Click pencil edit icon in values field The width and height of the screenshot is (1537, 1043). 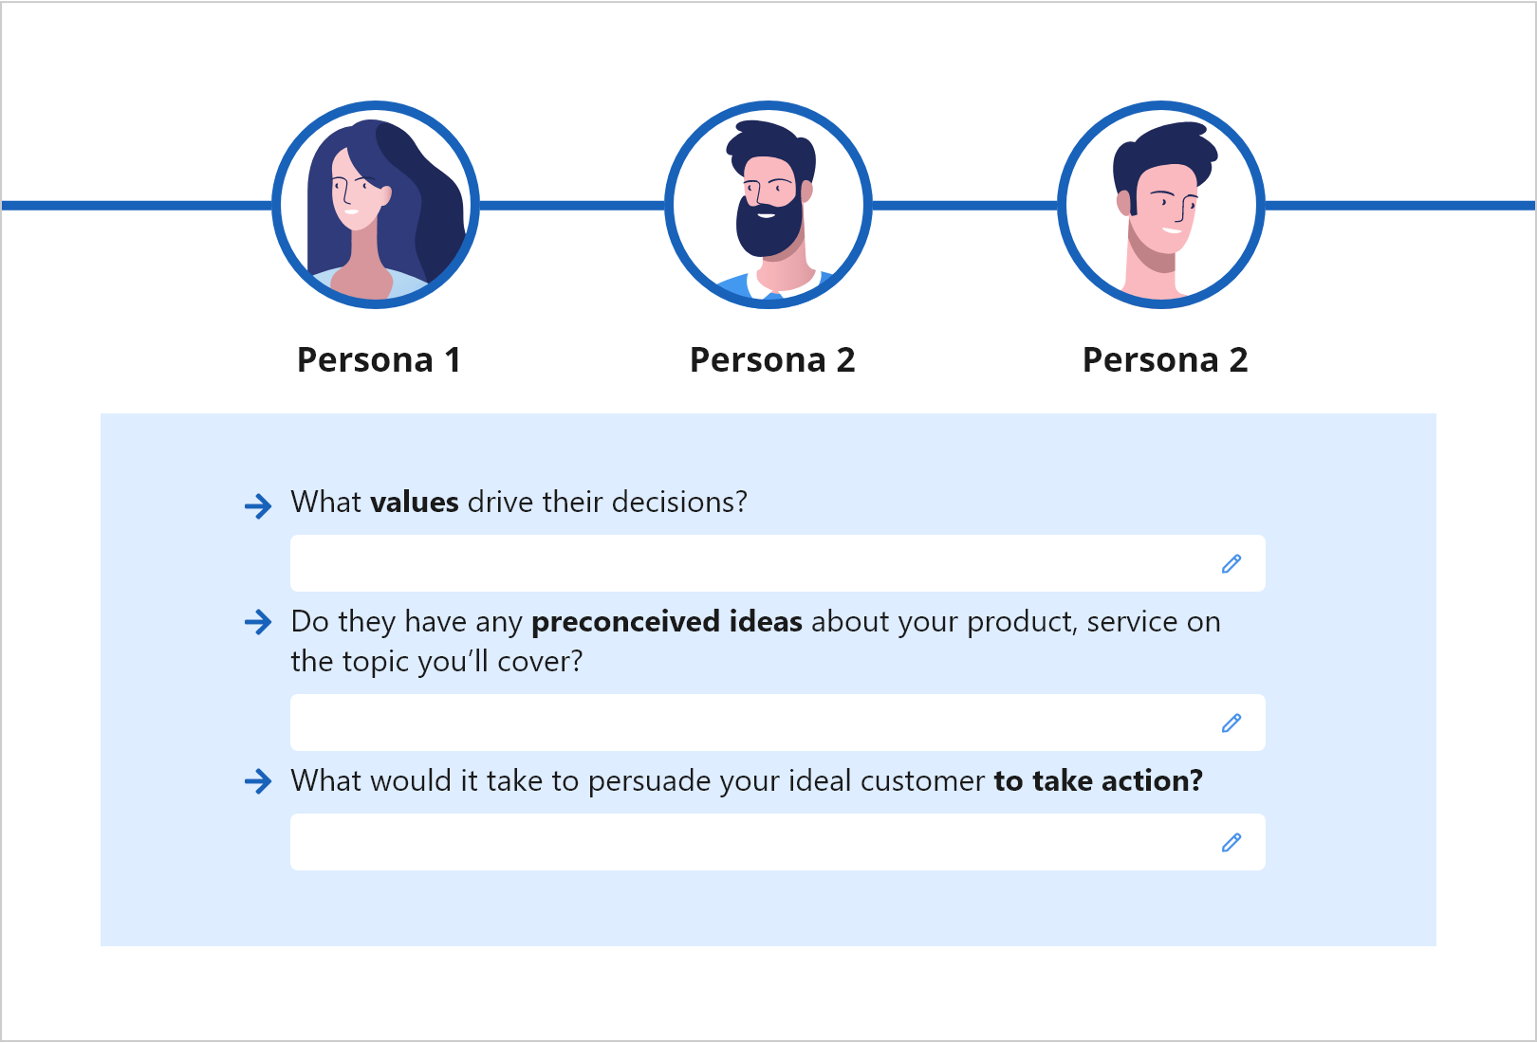coord(1231,563)
